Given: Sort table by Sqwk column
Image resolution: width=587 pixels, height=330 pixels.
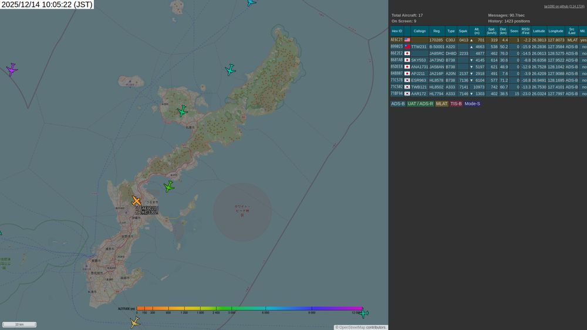Looking at the screenshot, I should pyautogui.click(x=463, y=31).
